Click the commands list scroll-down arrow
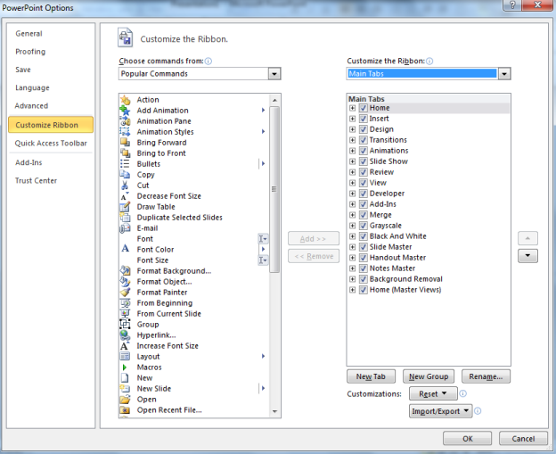The image size is (556, 454). 274,412
